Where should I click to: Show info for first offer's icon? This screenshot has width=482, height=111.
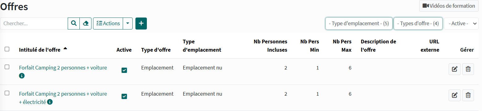[22, 76]
